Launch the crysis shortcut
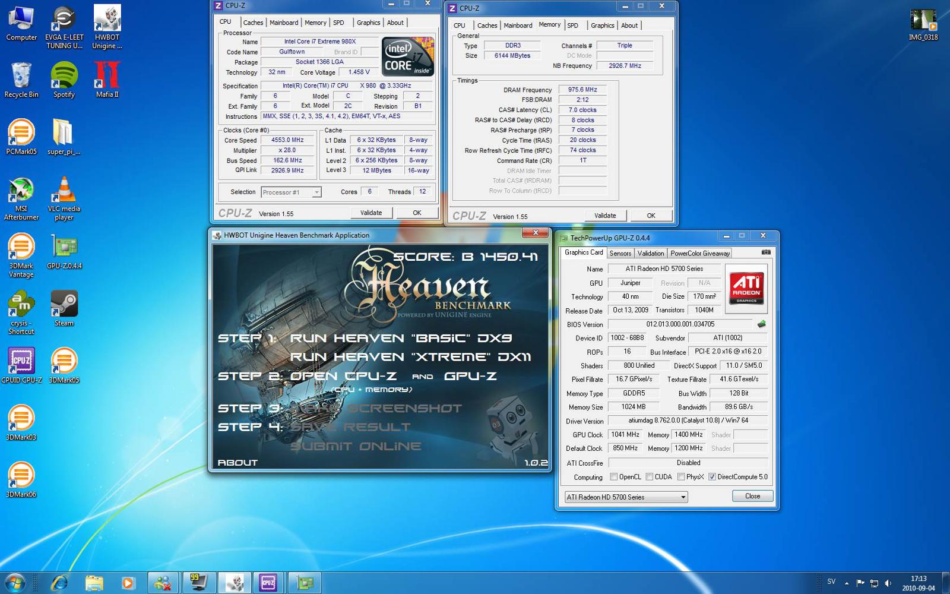Viewport: 950px width, 594px height. (x=21, y=313)
